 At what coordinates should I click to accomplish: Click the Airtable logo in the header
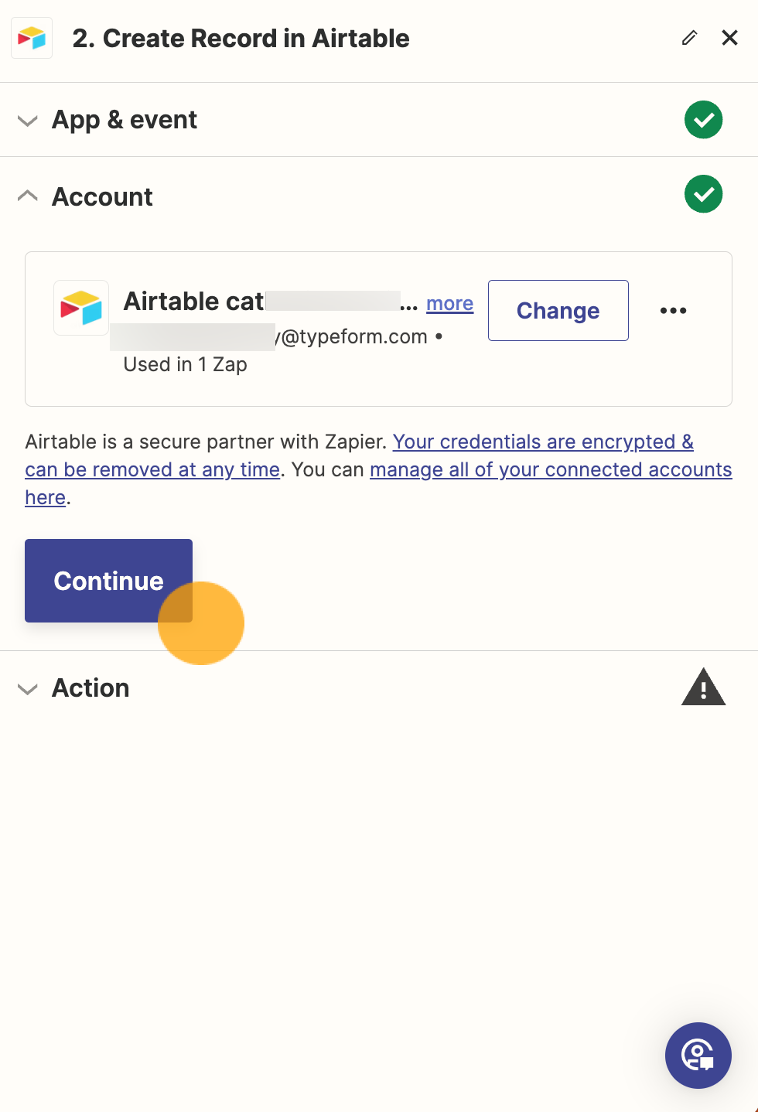[32, 38]
